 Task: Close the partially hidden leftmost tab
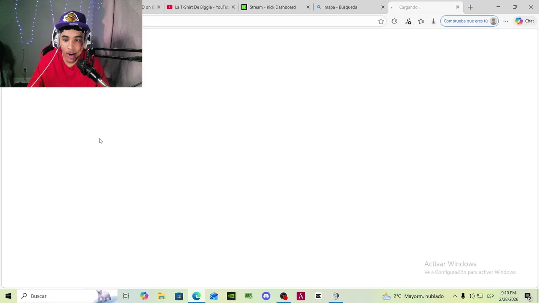coord(158,7)
